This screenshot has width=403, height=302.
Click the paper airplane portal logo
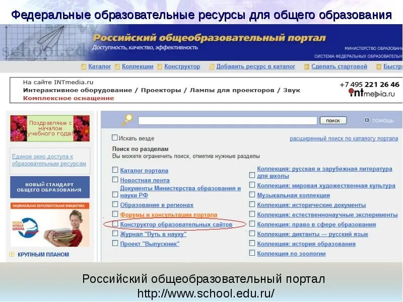(51, 39)
